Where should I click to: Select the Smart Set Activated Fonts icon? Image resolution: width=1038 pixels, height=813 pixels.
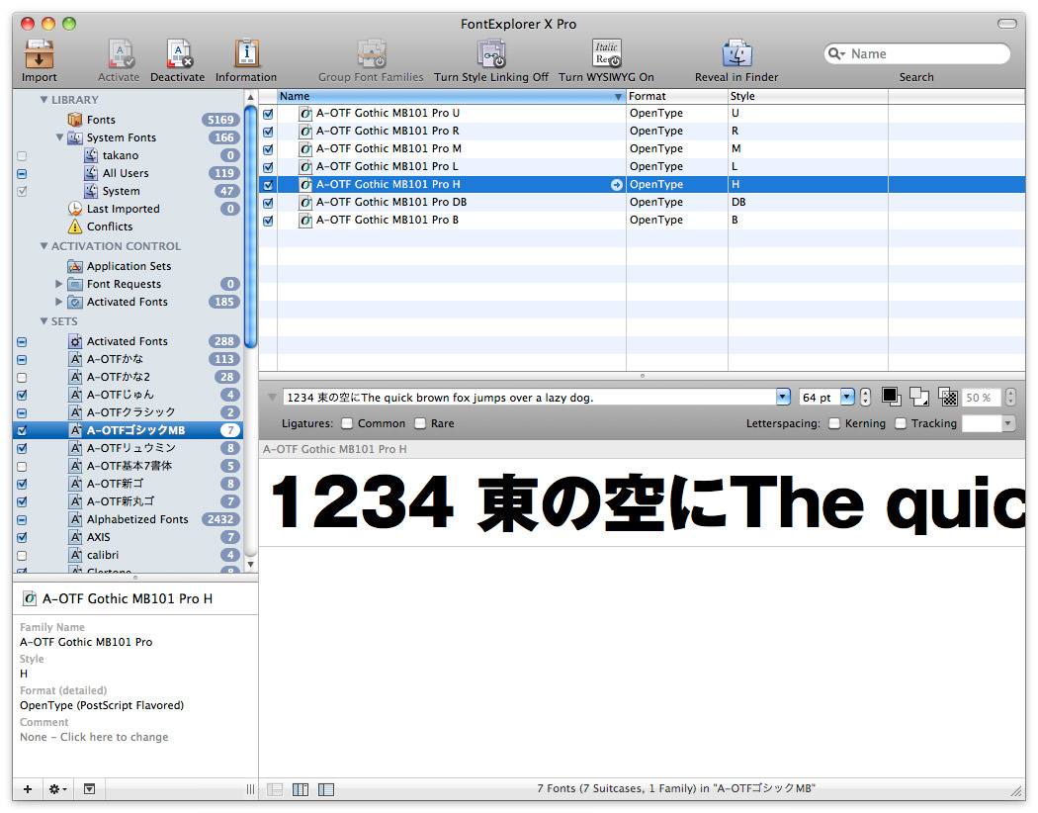75,341
